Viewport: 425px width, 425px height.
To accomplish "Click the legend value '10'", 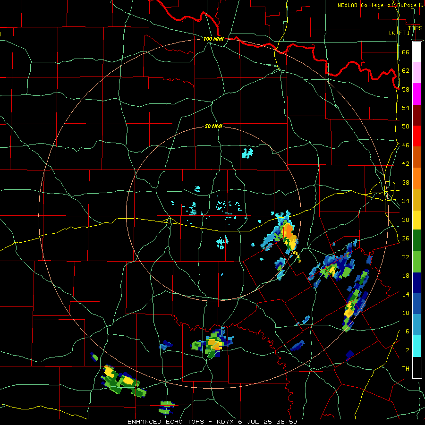I will [406, 313].
